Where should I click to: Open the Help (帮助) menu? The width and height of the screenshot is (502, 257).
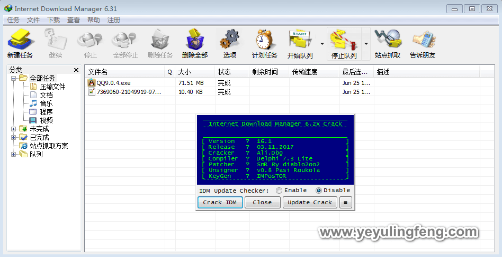[94, 20]
